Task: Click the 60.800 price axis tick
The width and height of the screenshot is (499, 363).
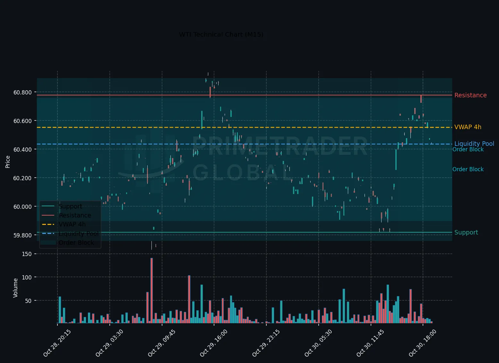Action: point(22,93)
